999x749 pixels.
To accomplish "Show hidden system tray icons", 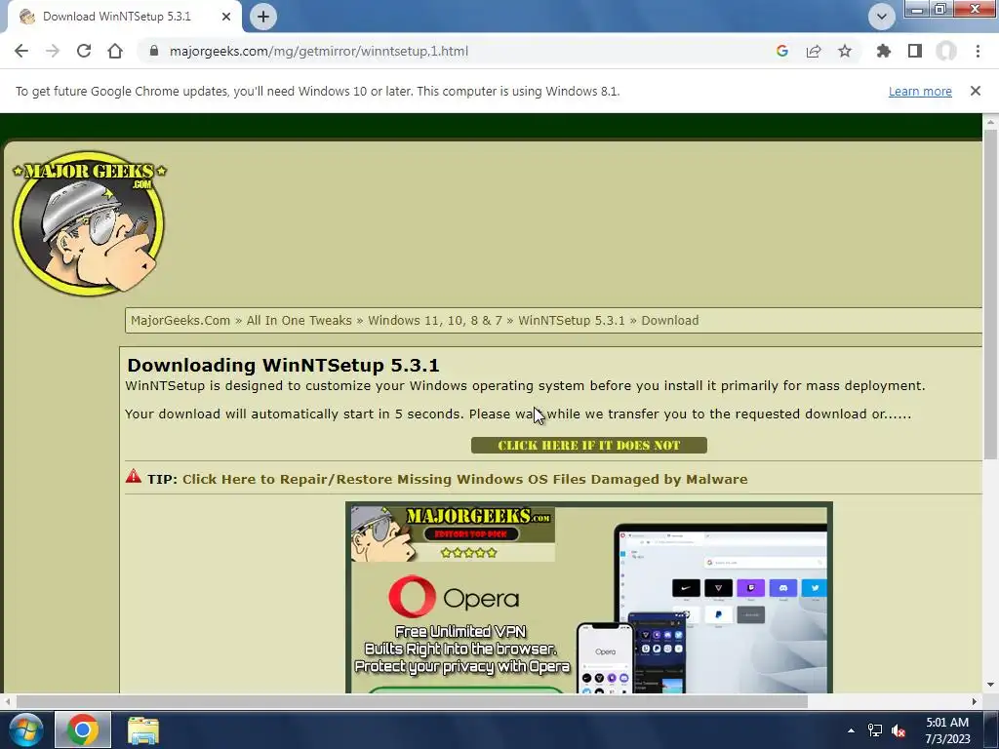I will [x=851, y=730].
